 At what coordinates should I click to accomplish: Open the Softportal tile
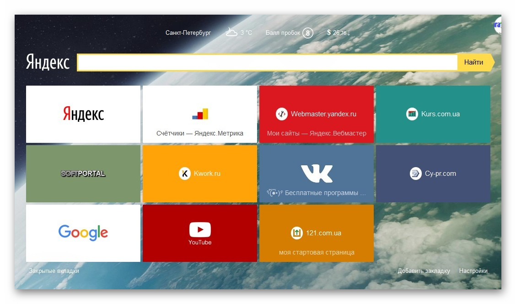83,174
